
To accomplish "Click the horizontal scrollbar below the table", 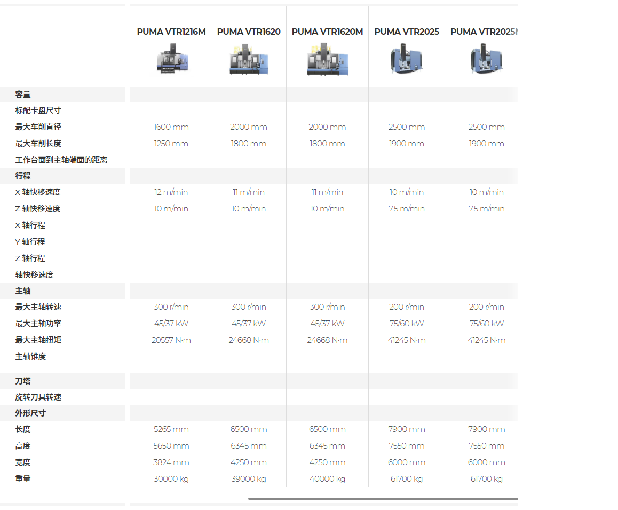I will point(383,499).
